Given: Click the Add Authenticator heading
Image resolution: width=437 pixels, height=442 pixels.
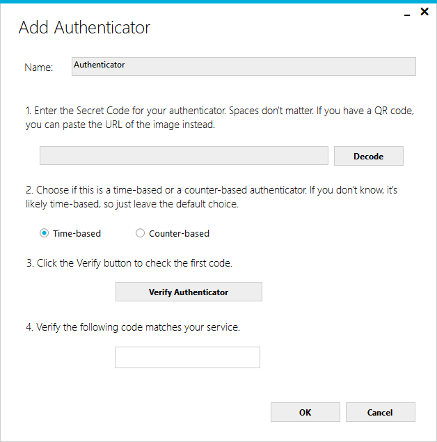Looking at the screenshot, I should pos(84,28).
